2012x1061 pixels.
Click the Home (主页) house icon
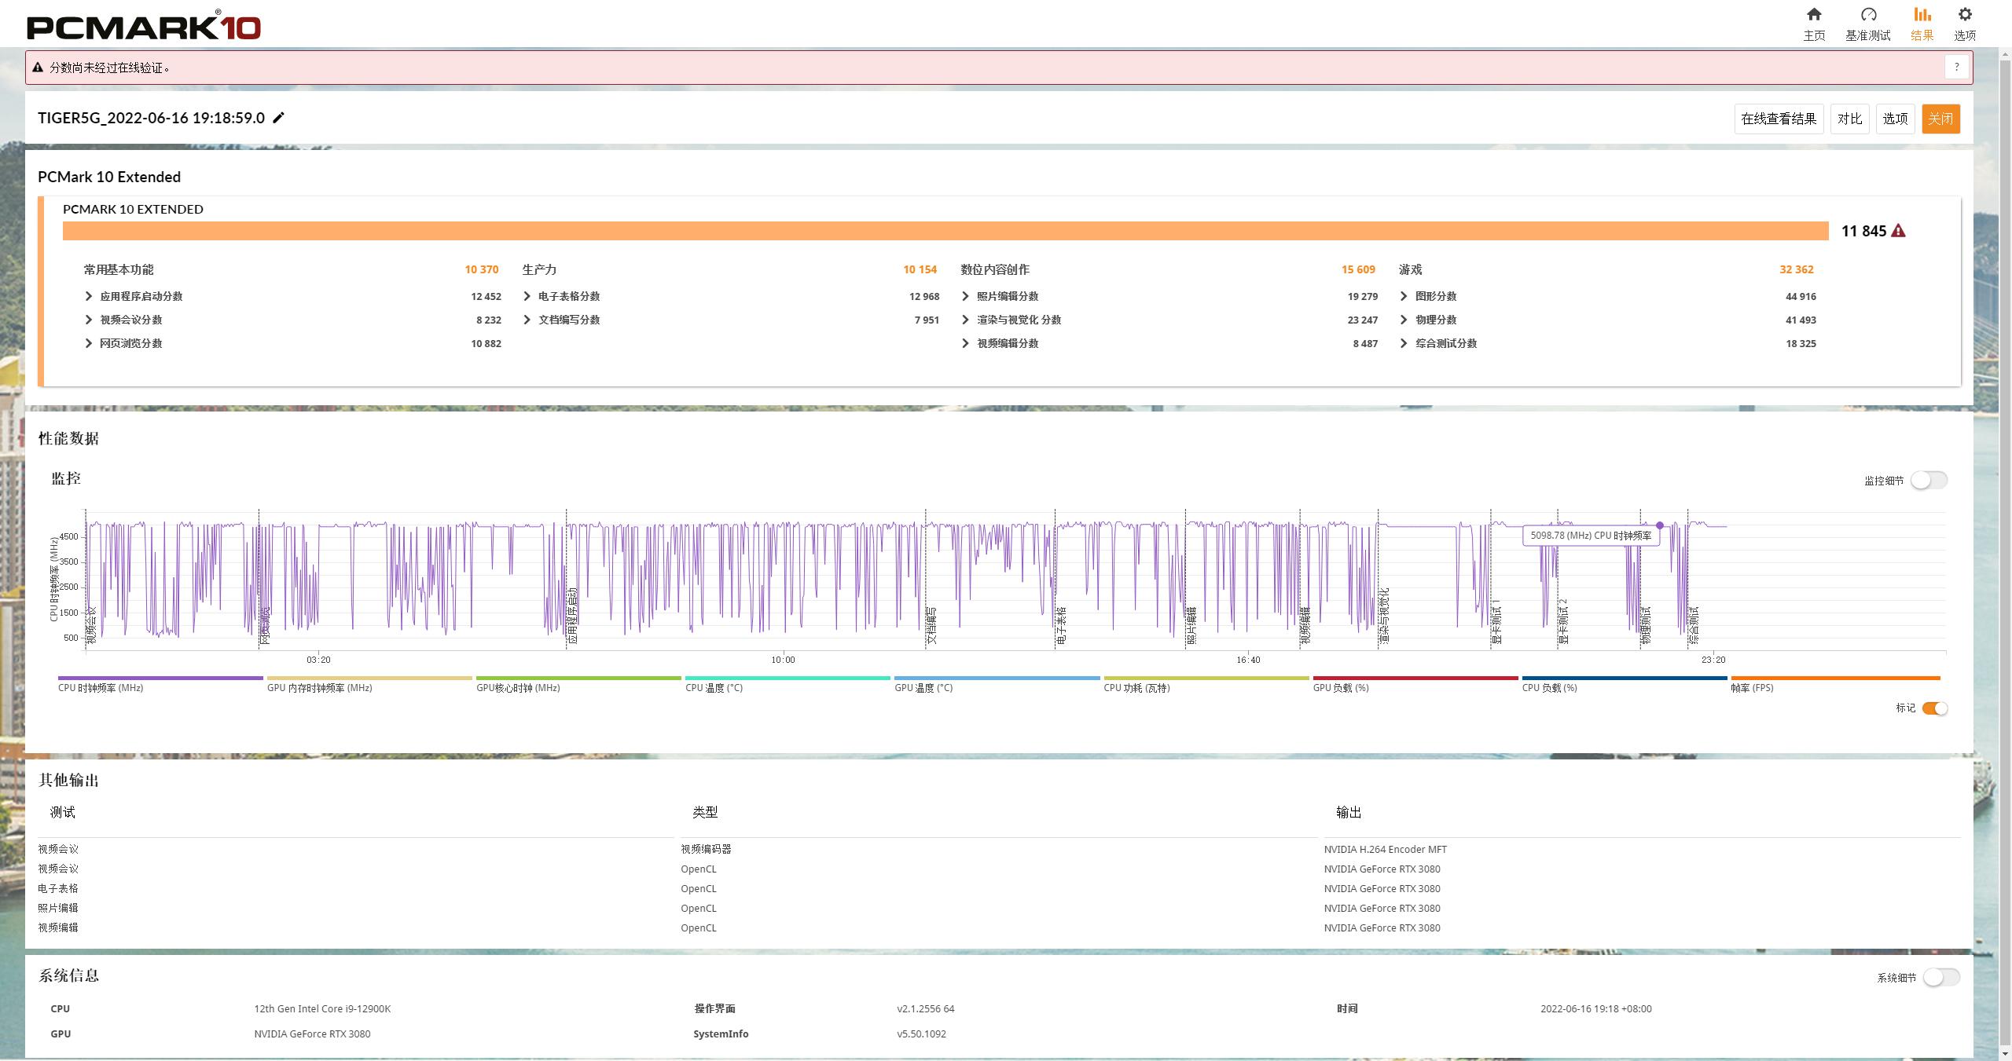point(1814,15)
